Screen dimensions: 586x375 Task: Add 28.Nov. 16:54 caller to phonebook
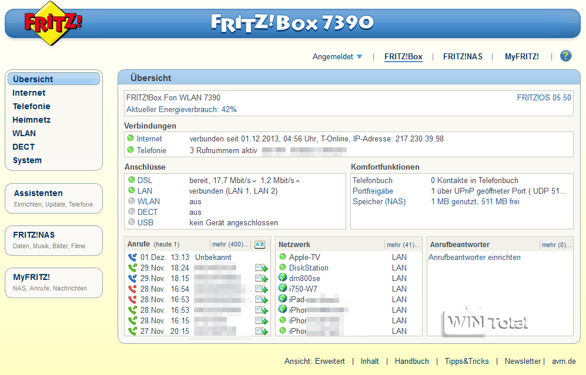tap(261, 289)
